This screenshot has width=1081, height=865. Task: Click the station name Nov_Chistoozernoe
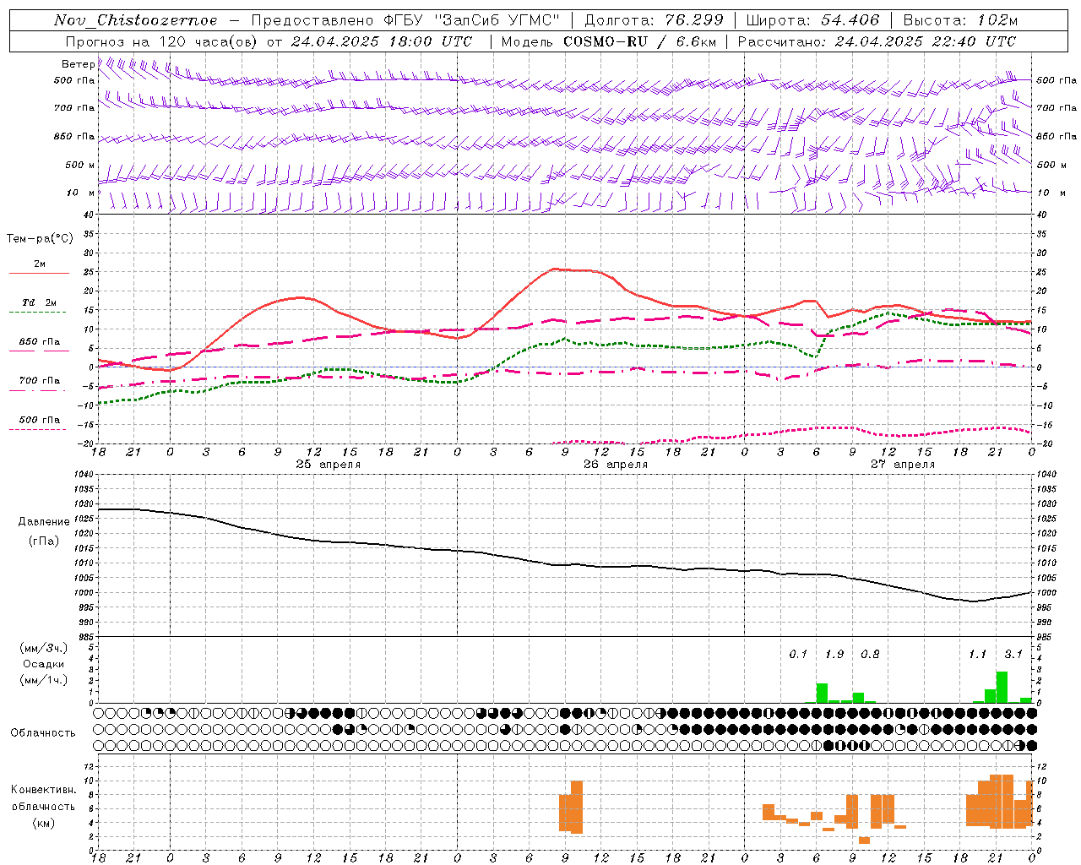(x=136, y=20)
